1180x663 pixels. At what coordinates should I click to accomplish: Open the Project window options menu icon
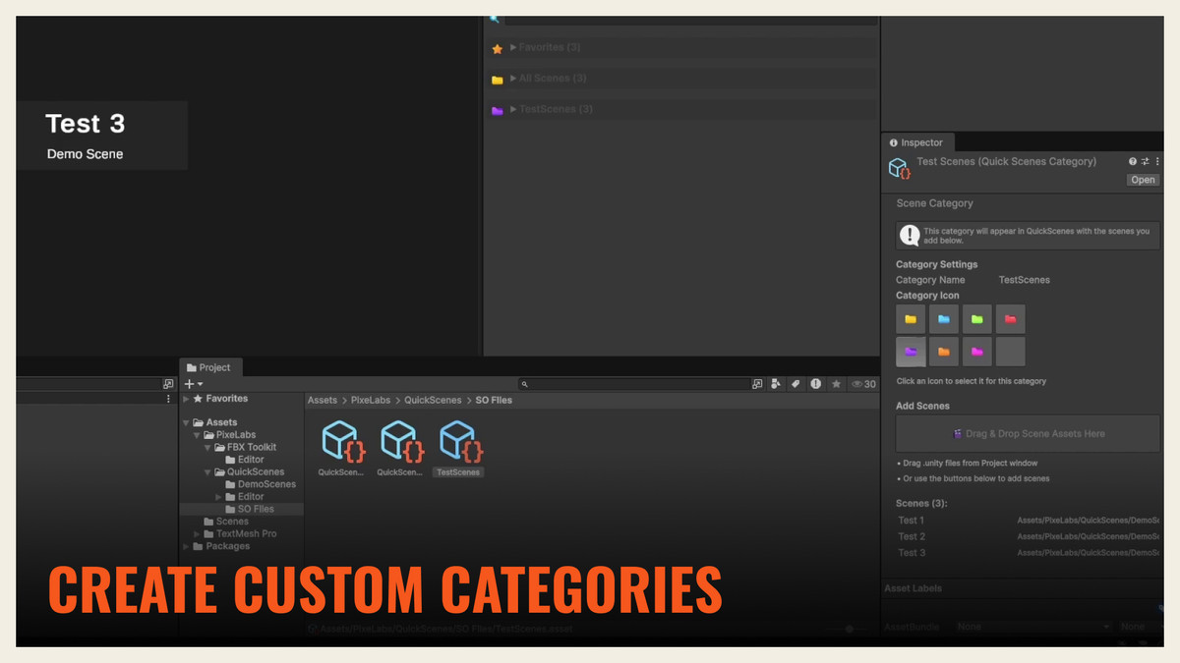[x=168, y=399]
